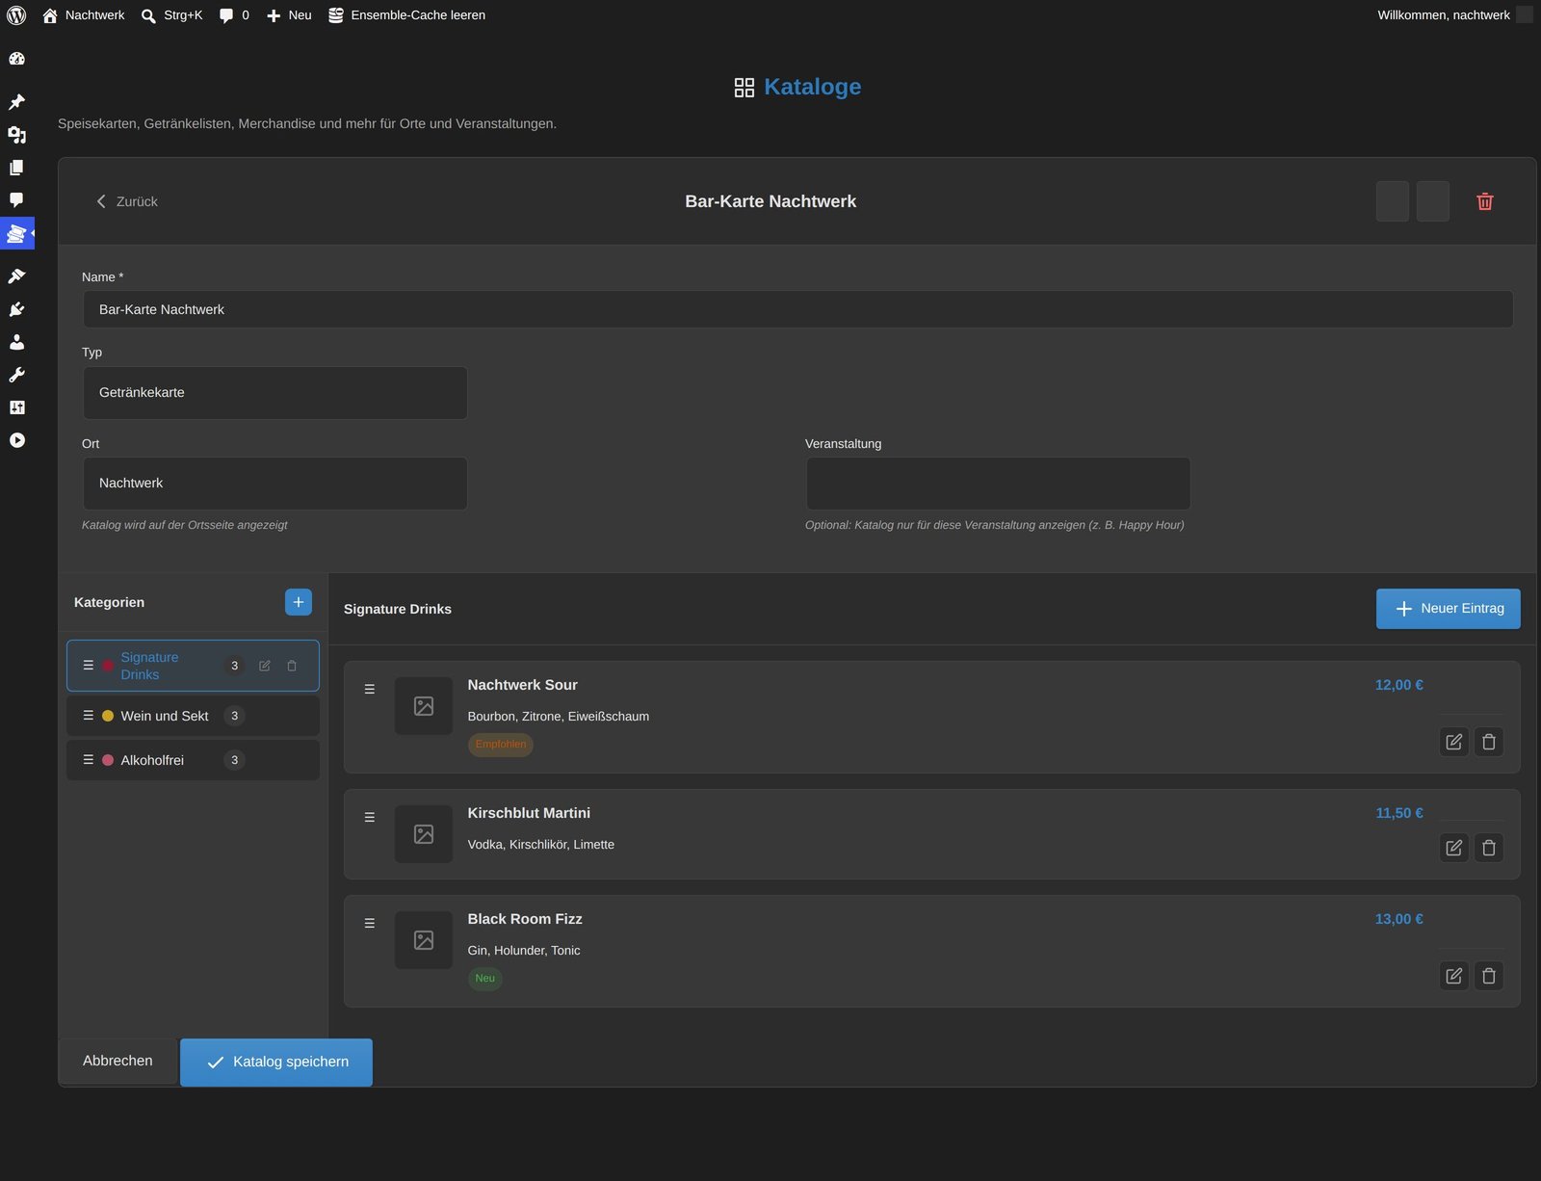
Task: Open the Strg+K search in admin bar
Action: point(171,15)
